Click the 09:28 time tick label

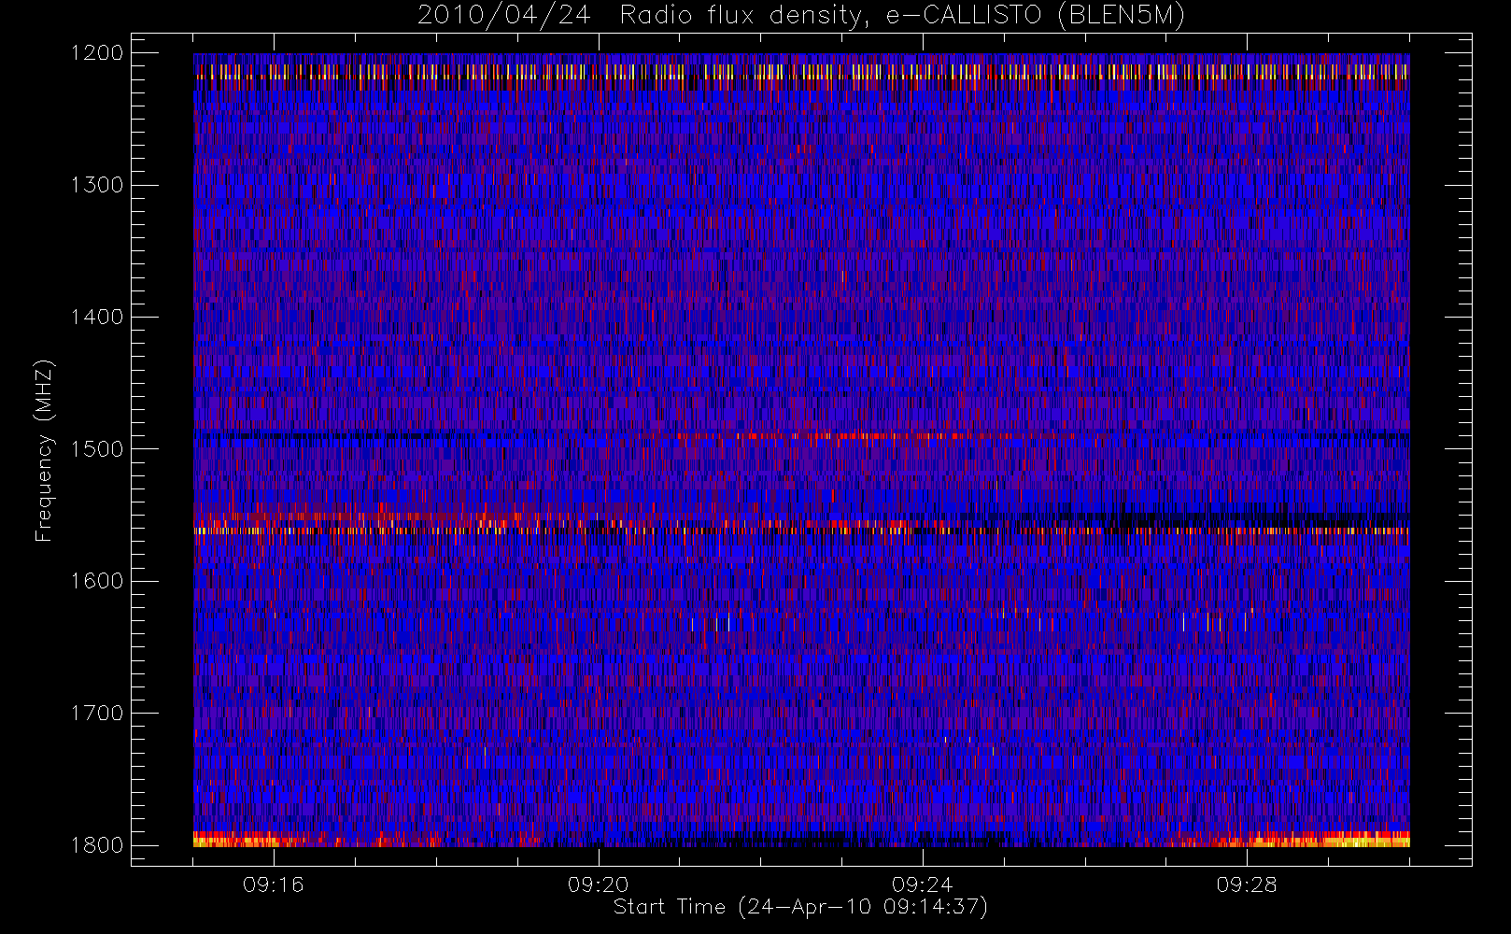point(1247,884)
